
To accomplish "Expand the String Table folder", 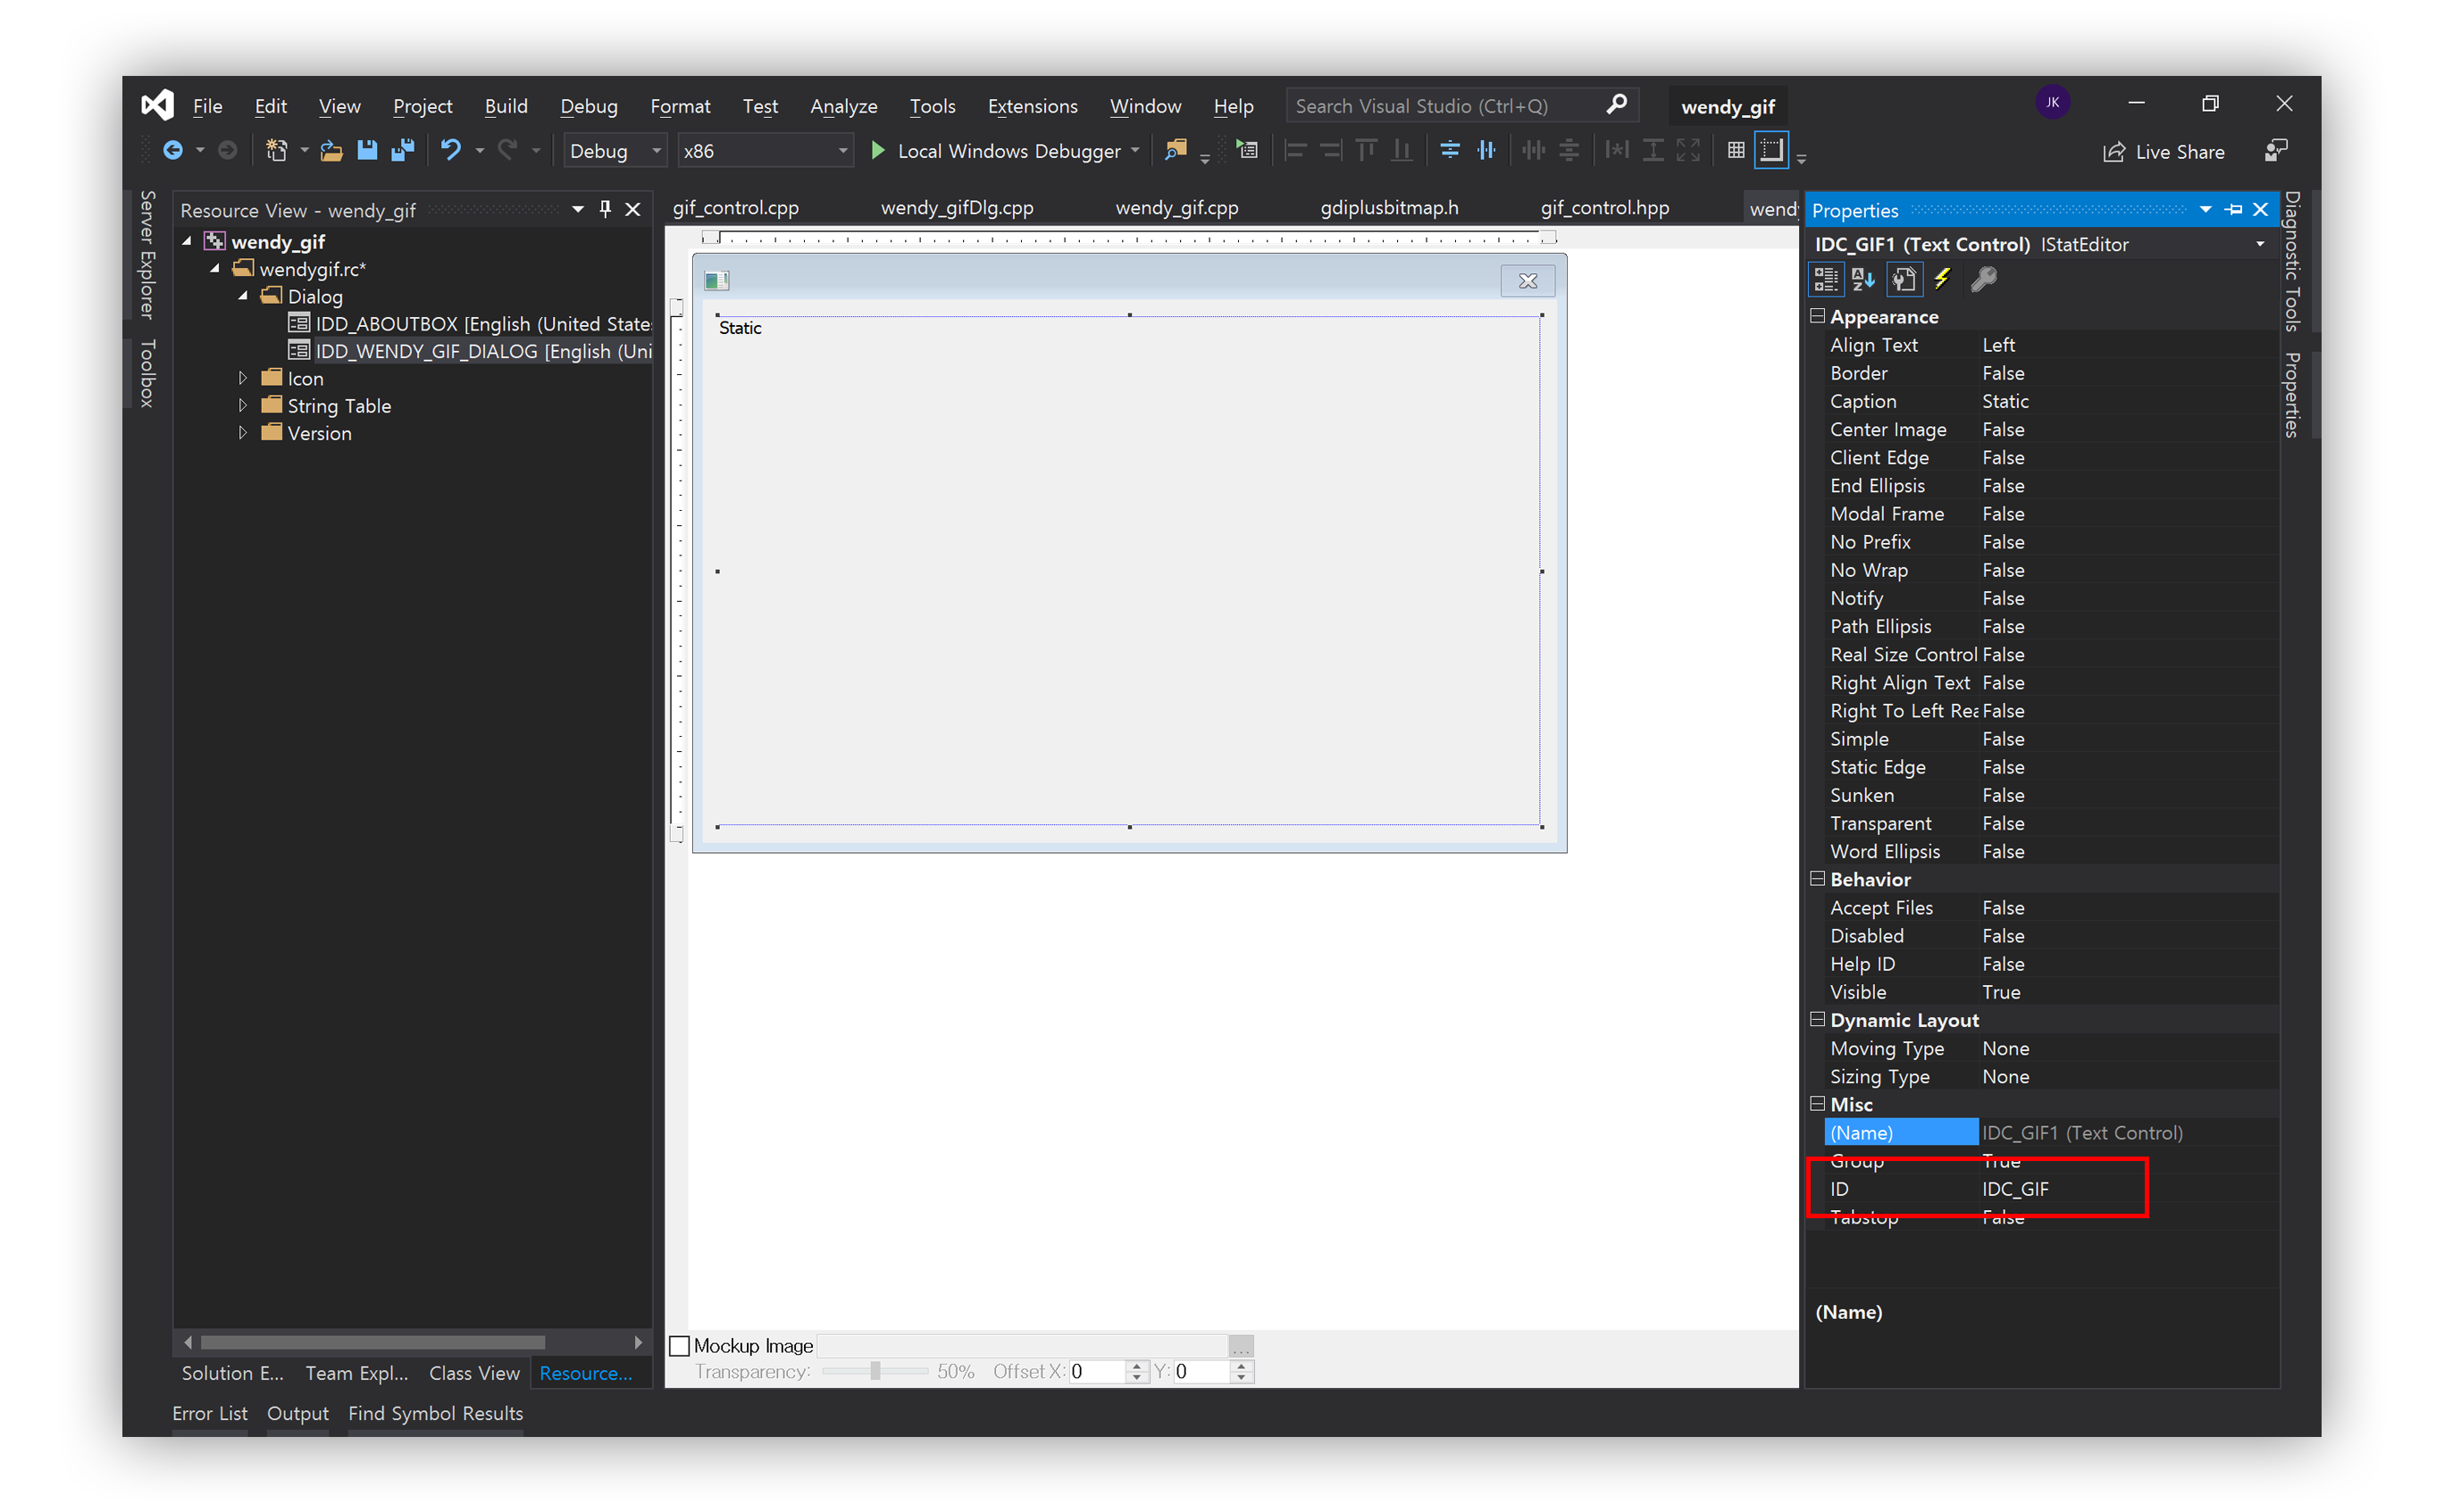I will pos(243,406).
